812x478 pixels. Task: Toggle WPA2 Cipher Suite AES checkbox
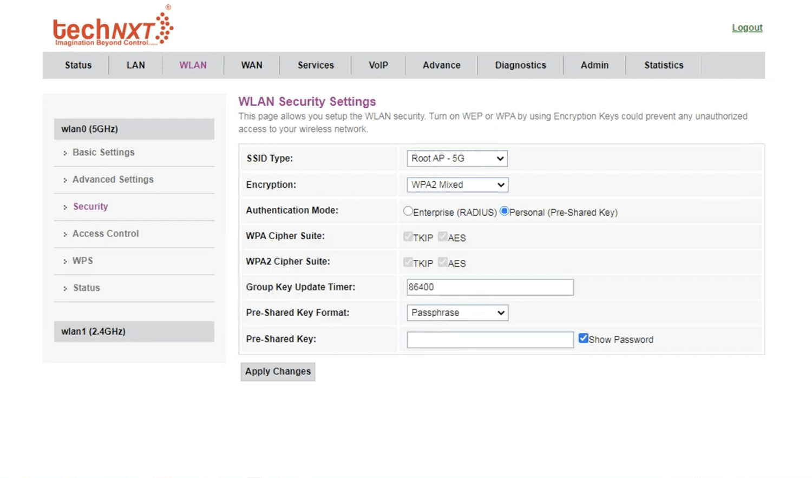coord(443,263)
